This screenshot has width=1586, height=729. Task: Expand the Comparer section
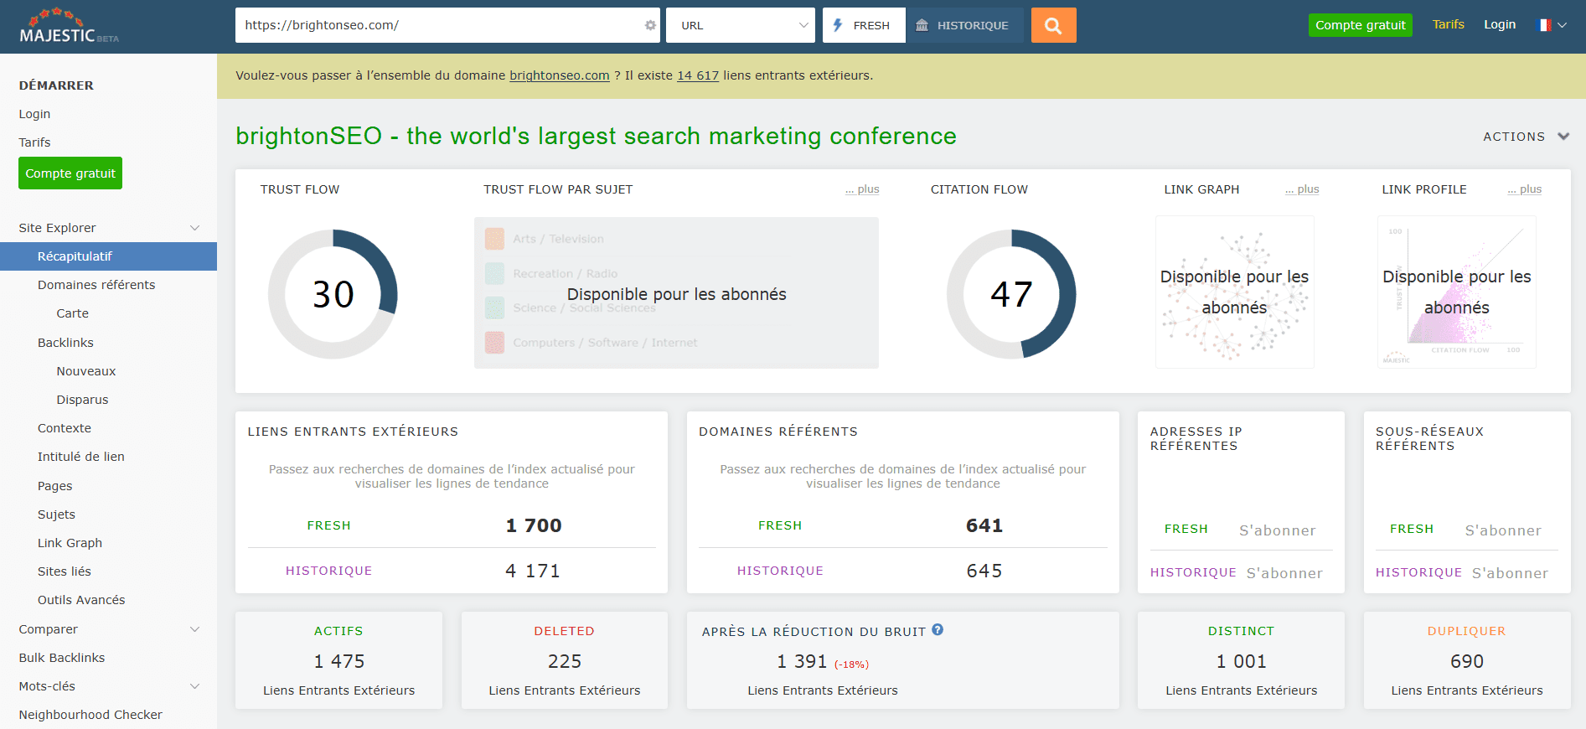[194, 629]
